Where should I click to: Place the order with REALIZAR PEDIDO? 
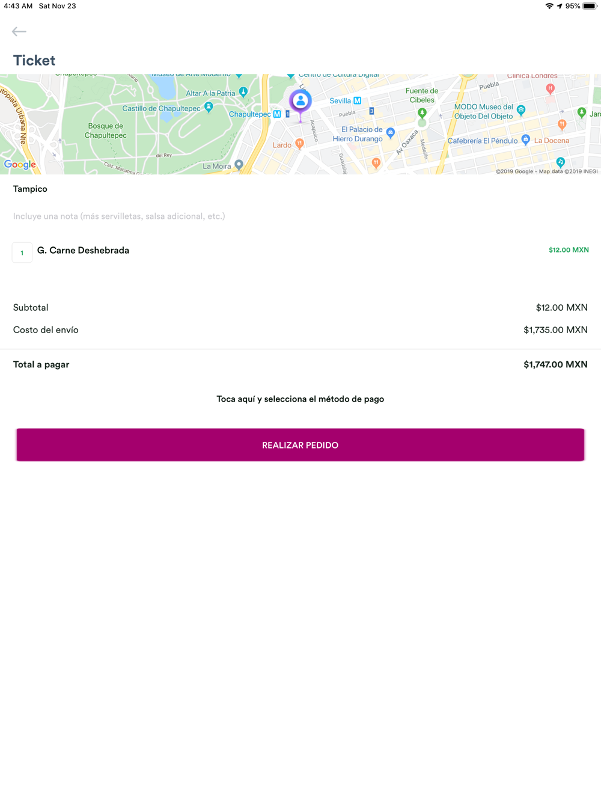[x=300, y=445]
